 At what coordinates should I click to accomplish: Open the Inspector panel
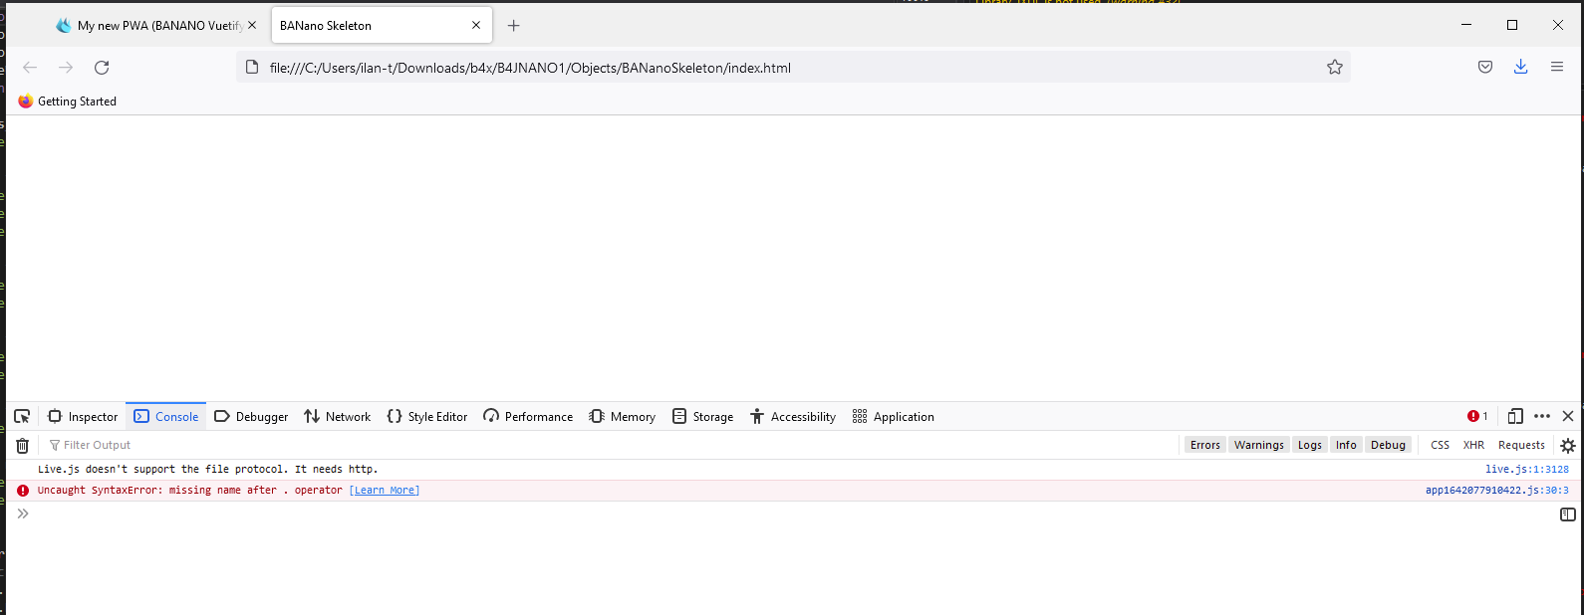(x=83, y=417)
